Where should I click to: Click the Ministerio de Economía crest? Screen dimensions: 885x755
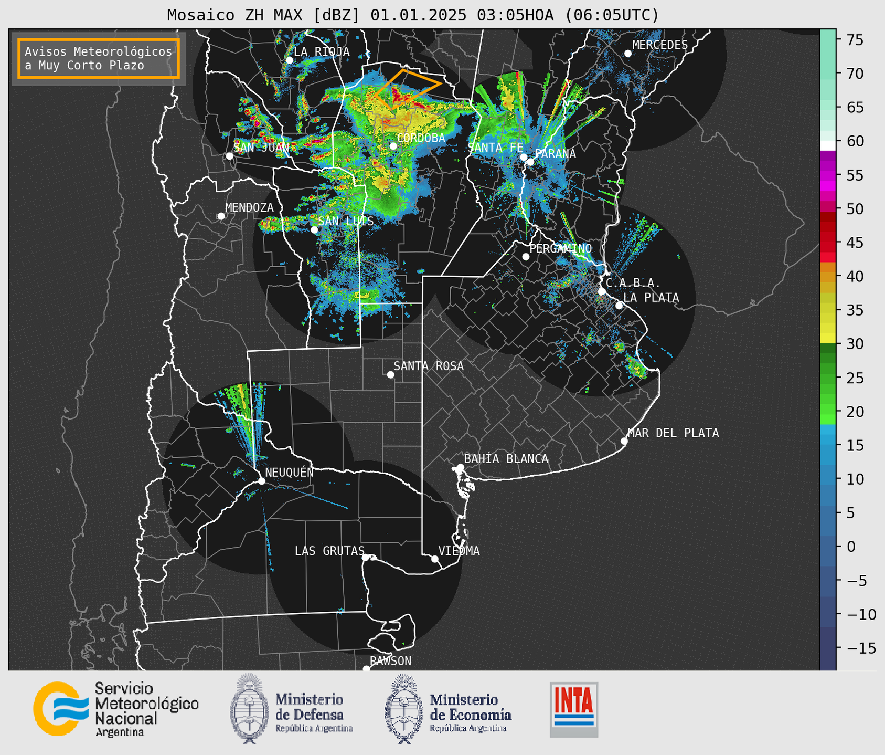pos(404,709)
